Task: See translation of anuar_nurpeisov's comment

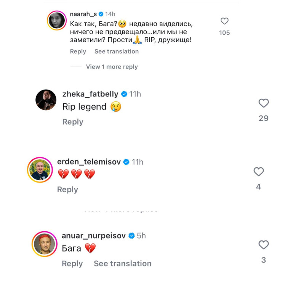Action: 122,263
